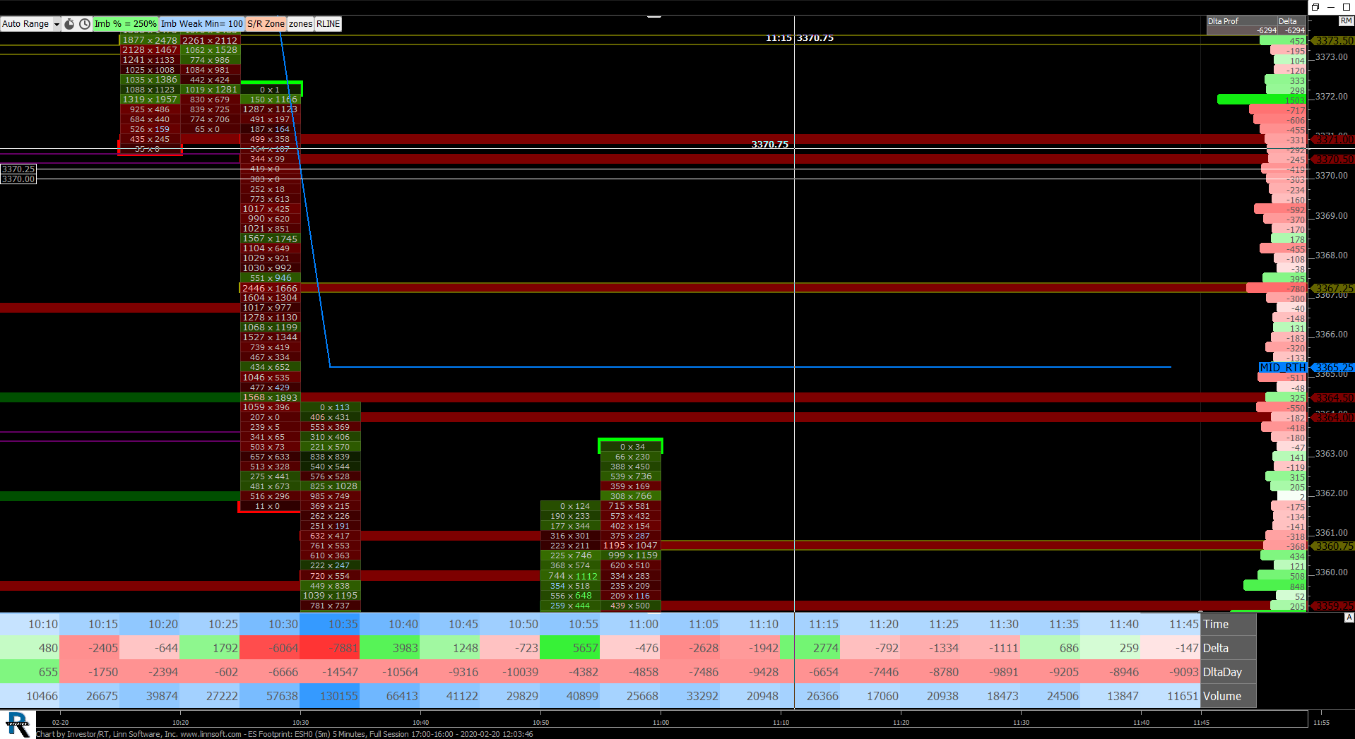The width and height of the screenshot is (1355, 739).
Task: Click the clock icon in toolbar
Action: point(85,24)
